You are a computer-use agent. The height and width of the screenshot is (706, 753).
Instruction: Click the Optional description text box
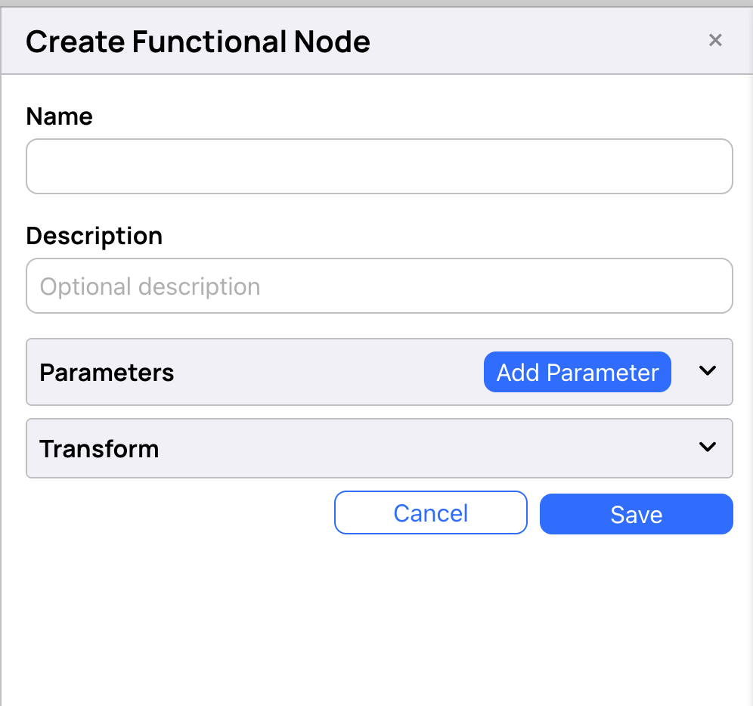point(378,286)
